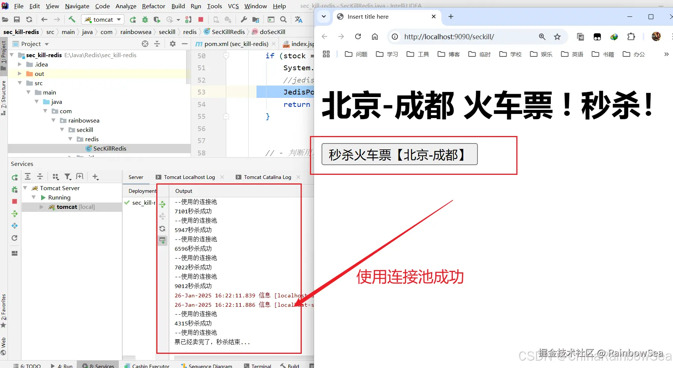This screenshot has height=368, width=673.
Task: Click the 秒杀火车票【北京-成都】 button in the browser
Action: coord(399,154)
